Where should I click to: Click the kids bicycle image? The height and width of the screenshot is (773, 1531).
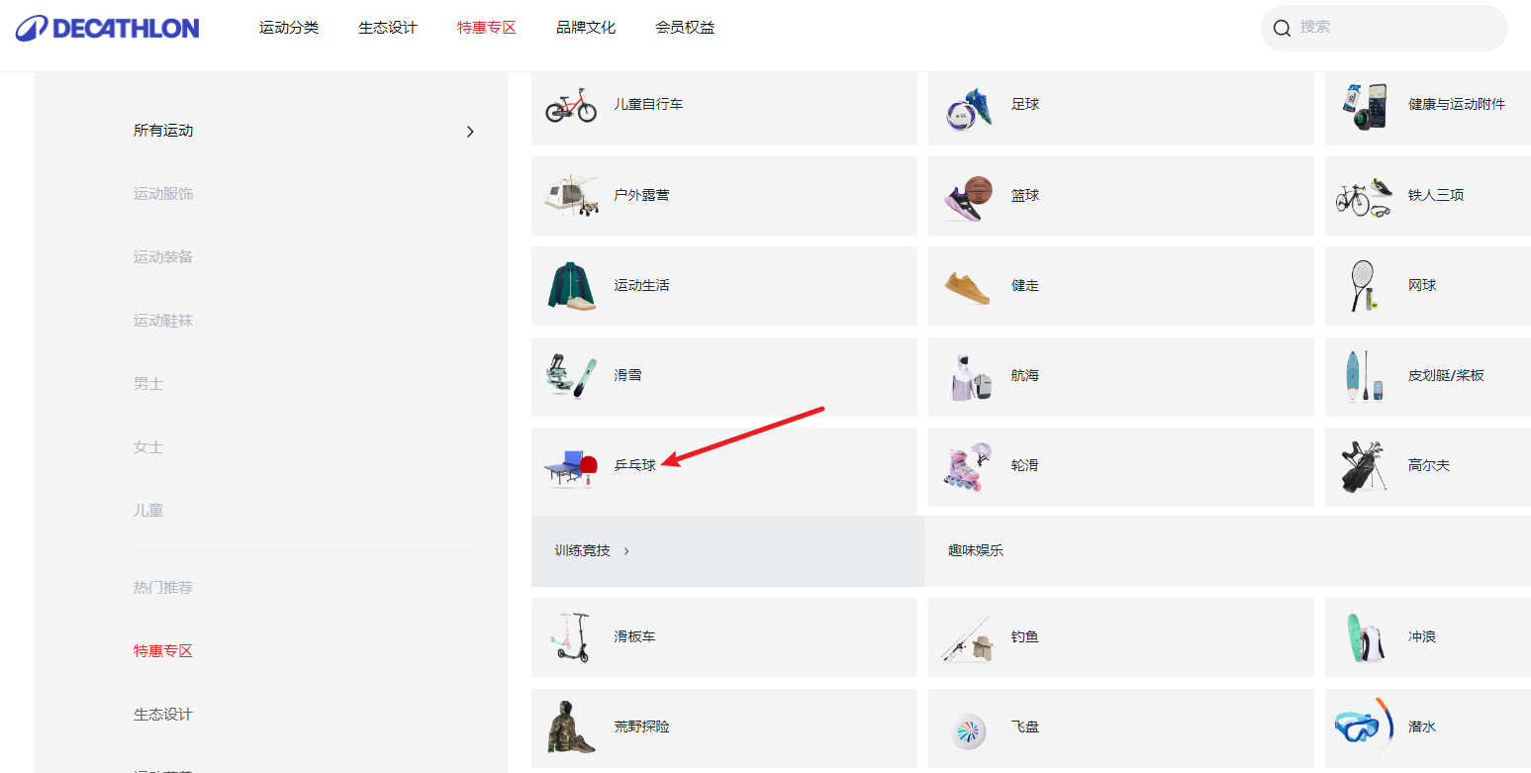coord(571,104)
